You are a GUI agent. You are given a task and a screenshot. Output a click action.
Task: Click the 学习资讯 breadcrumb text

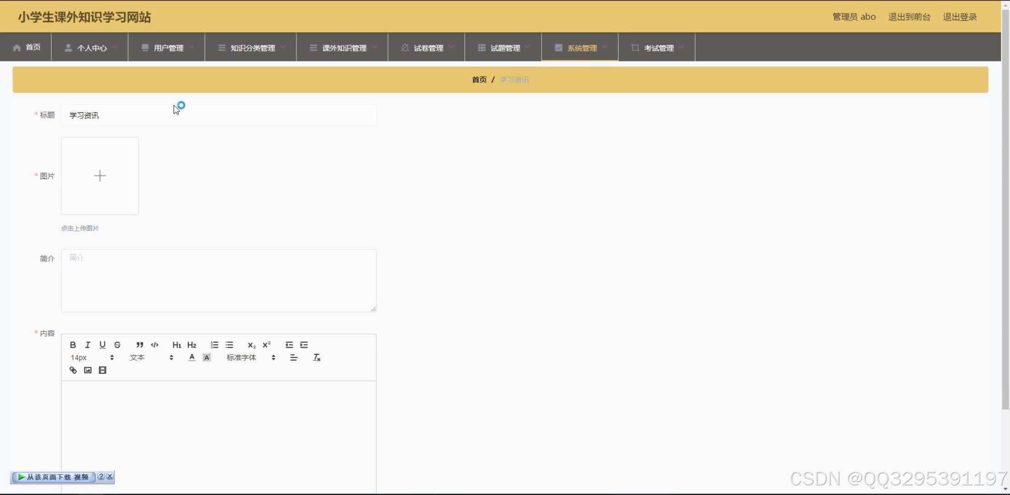coord(514,80)
